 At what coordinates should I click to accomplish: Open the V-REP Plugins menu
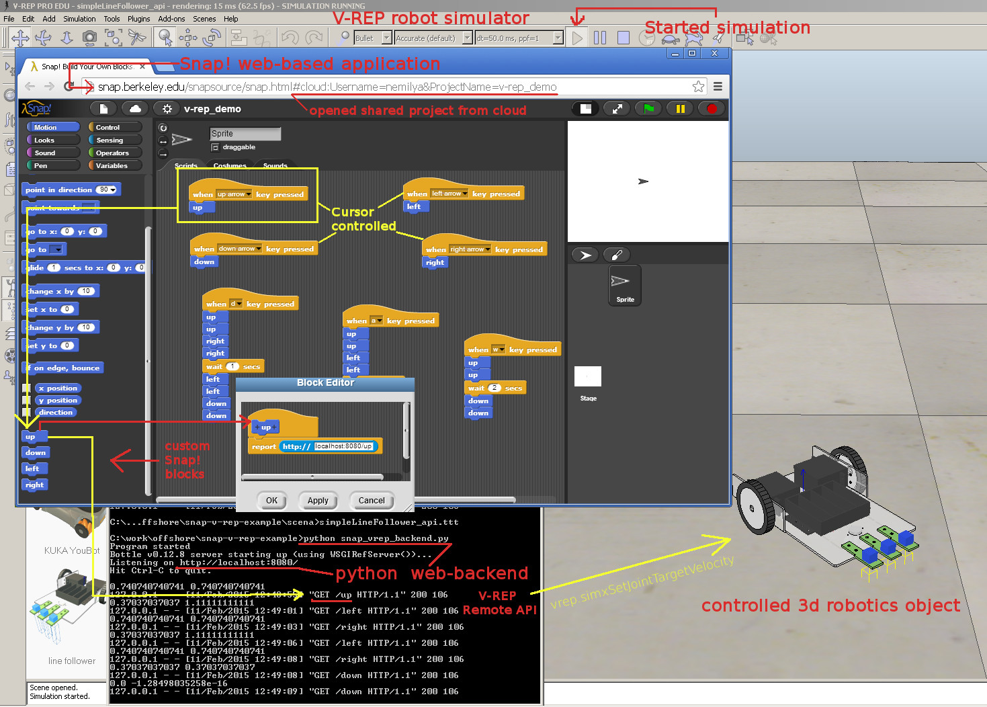coord(138,19)
